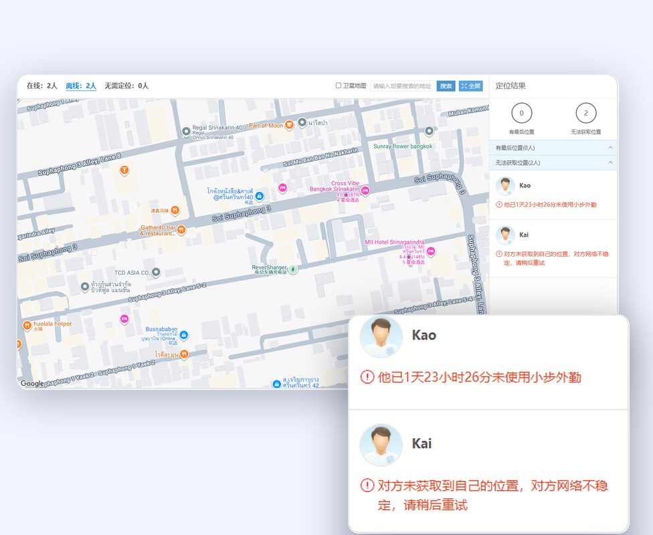
Task: Click the pin above Sunray flower bangkok
Action: [429, 131]
